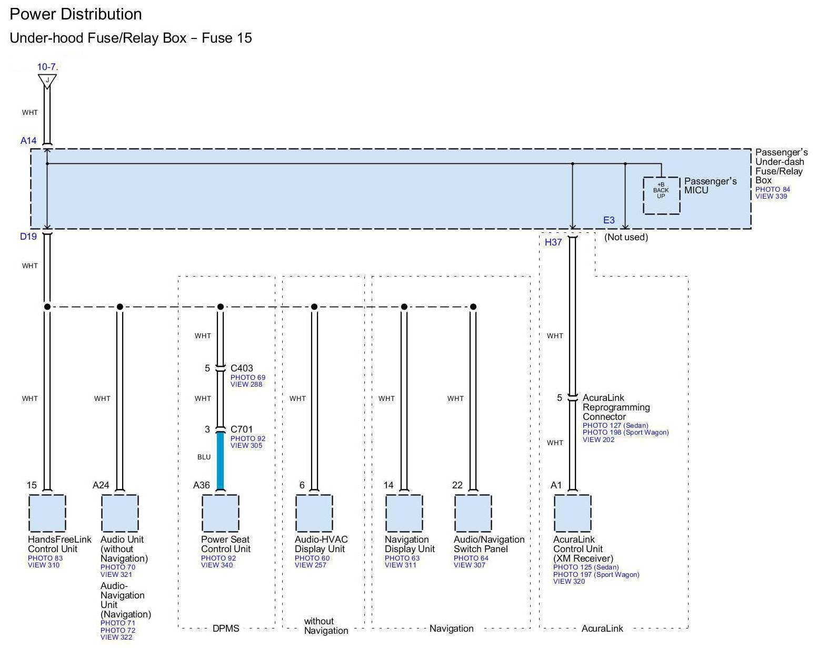
Task: Click the H37 connector label
Action: pyautogui.click(x=553, y=242)
